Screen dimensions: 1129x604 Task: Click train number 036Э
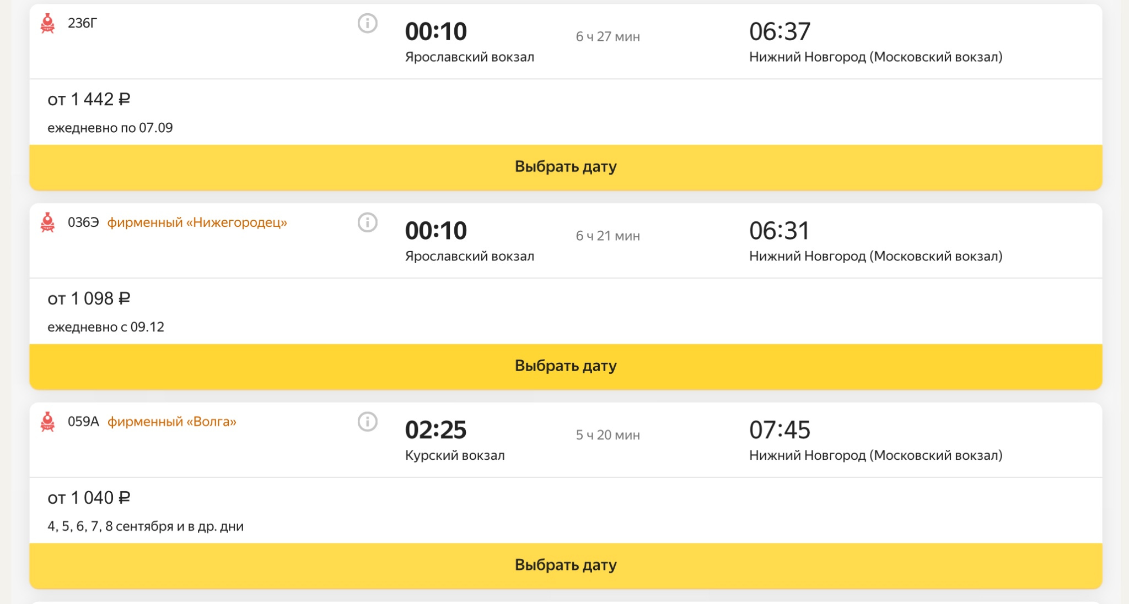(x=83, y=223)
